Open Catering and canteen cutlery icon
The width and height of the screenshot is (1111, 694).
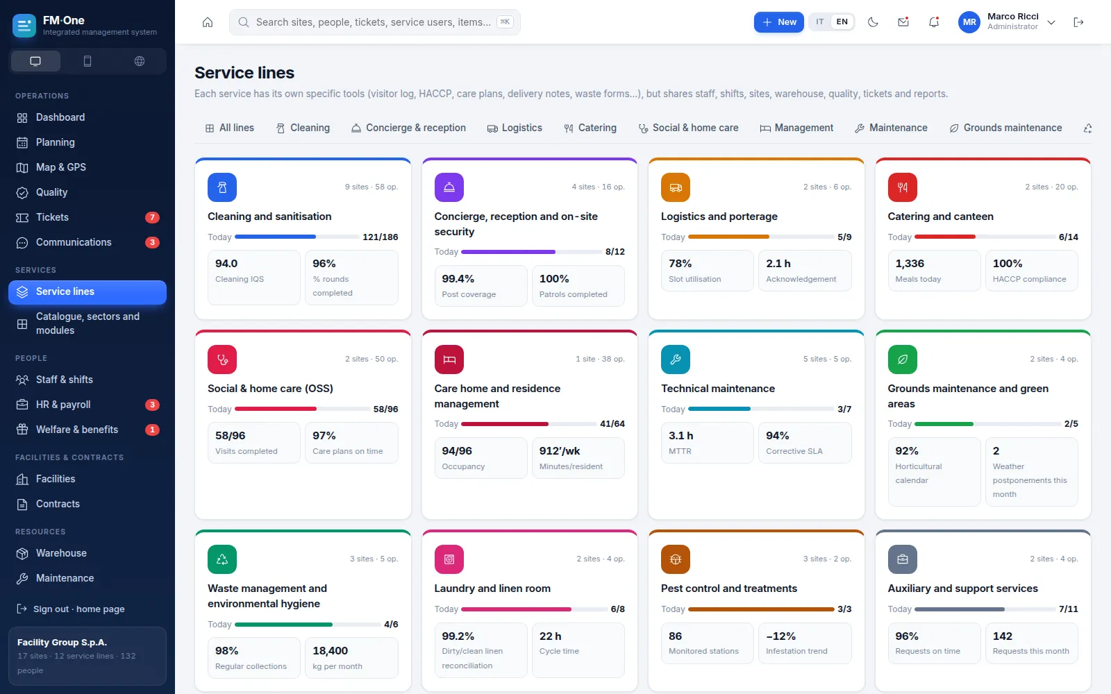coord(903,187)
